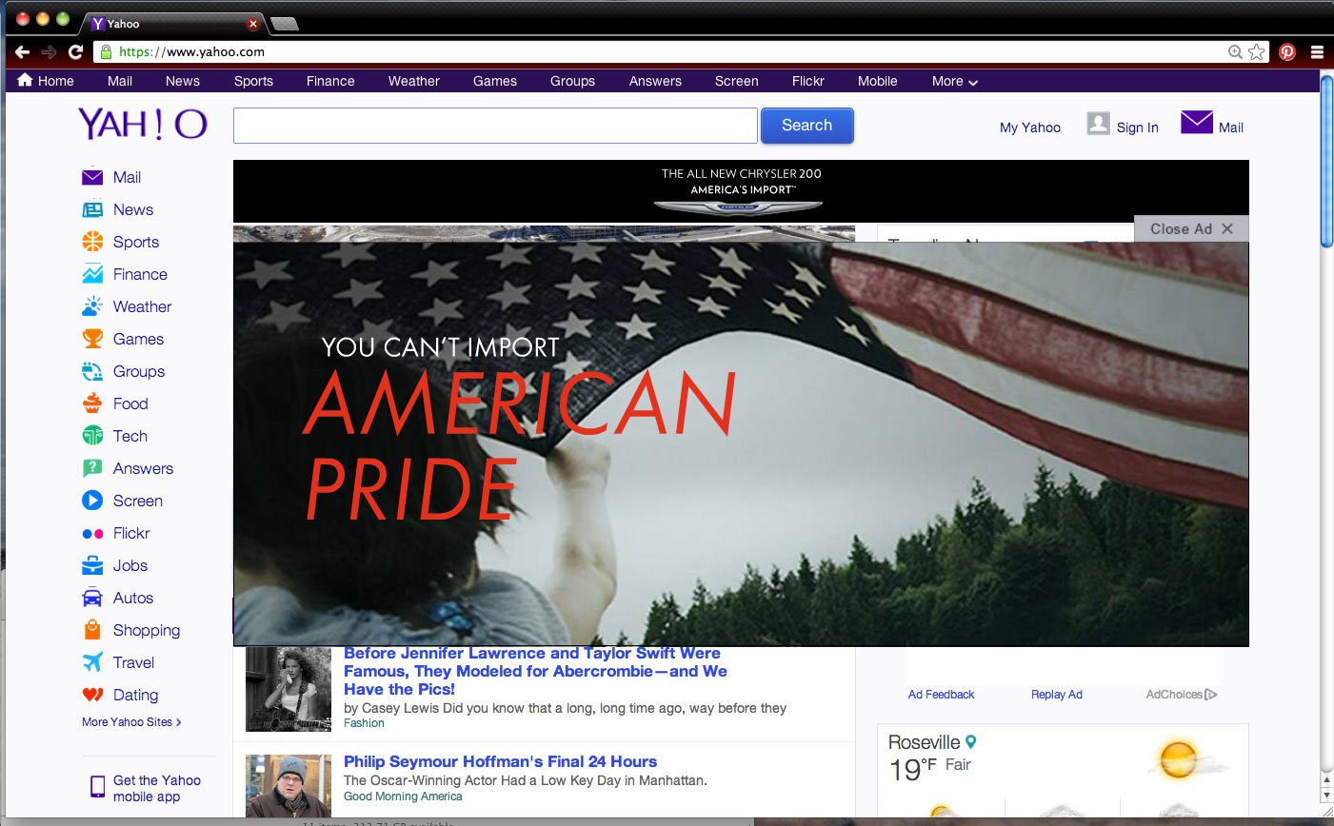
Task: Open the Sports basketball icon in the sidebar
Action: 92,242
